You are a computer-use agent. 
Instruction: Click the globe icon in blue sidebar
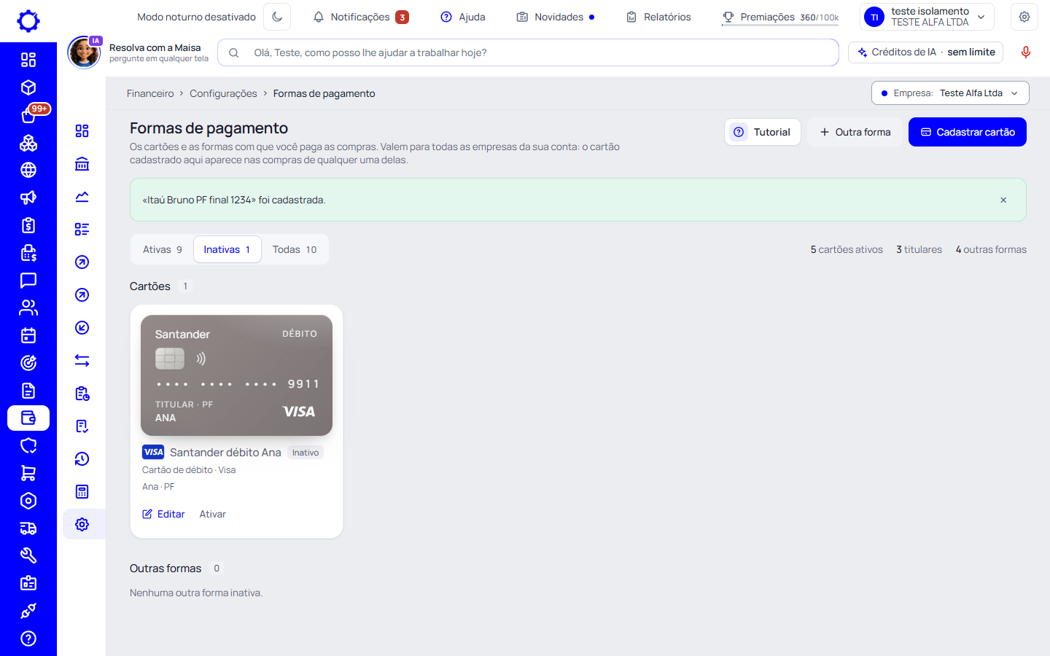click(28, 170)
